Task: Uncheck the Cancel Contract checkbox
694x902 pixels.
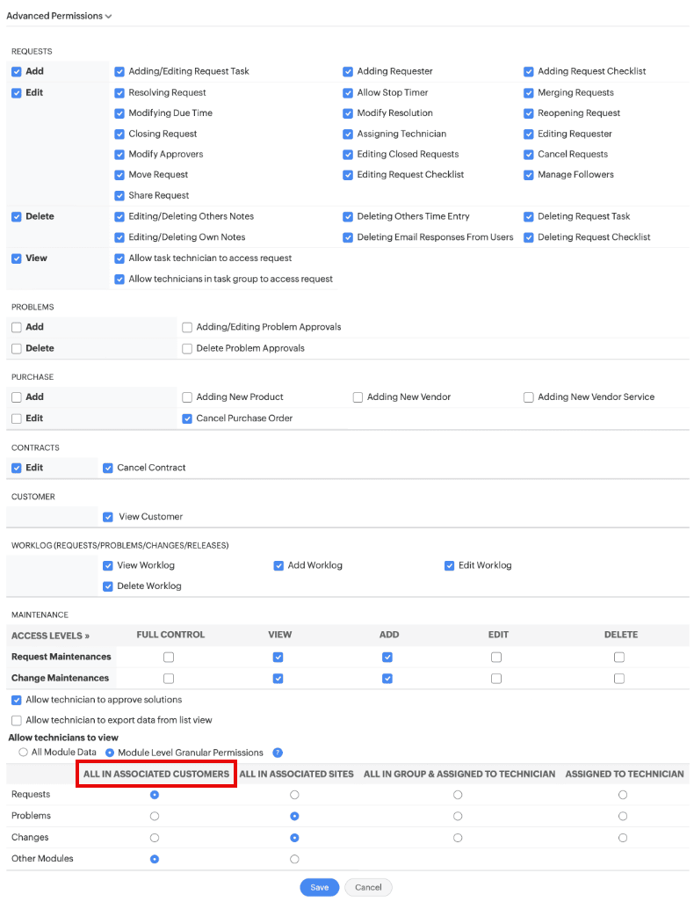Action: tap(108, 468)
